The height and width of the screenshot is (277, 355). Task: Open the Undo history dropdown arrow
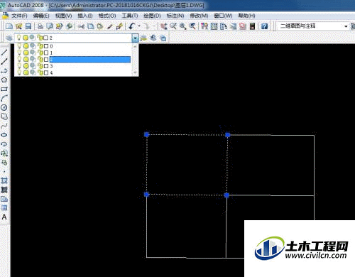(139, 26)
